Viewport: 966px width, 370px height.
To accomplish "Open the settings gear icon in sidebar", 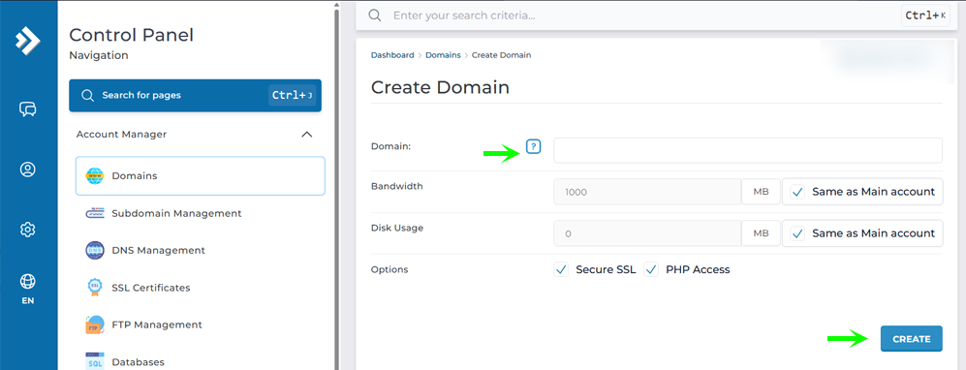I will [28, 230].
